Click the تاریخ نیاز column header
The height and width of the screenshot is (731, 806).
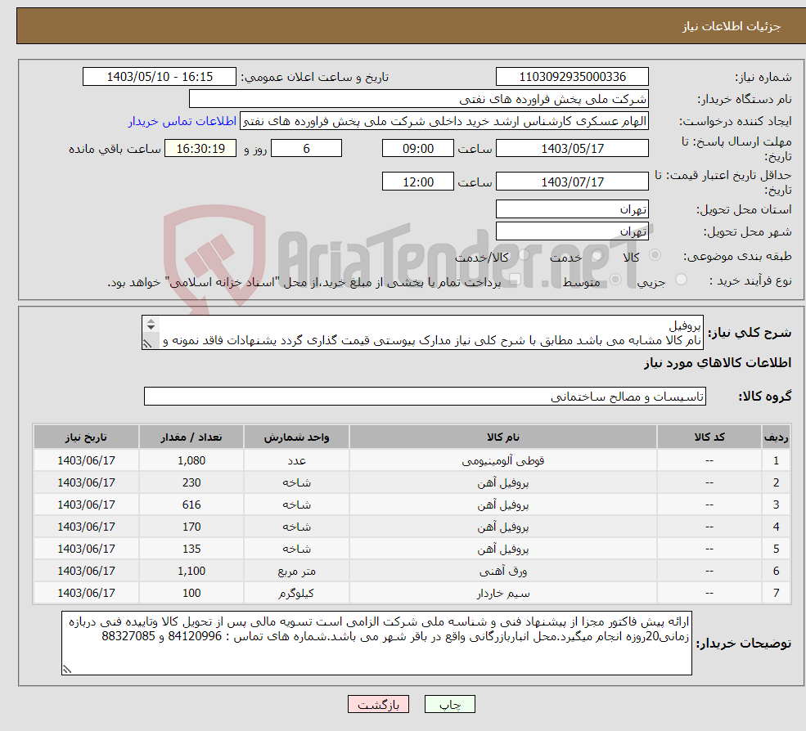(x=86, y=437)
